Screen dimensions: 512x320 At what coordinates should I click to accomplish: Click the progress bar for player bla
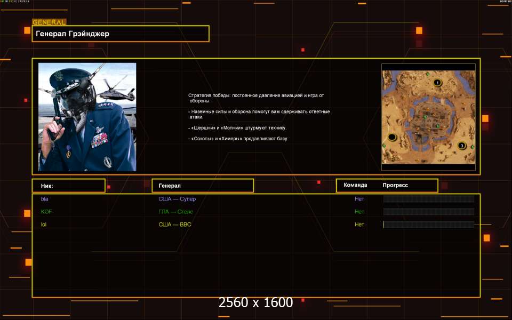pyautogui.click(x=428, y=199)
